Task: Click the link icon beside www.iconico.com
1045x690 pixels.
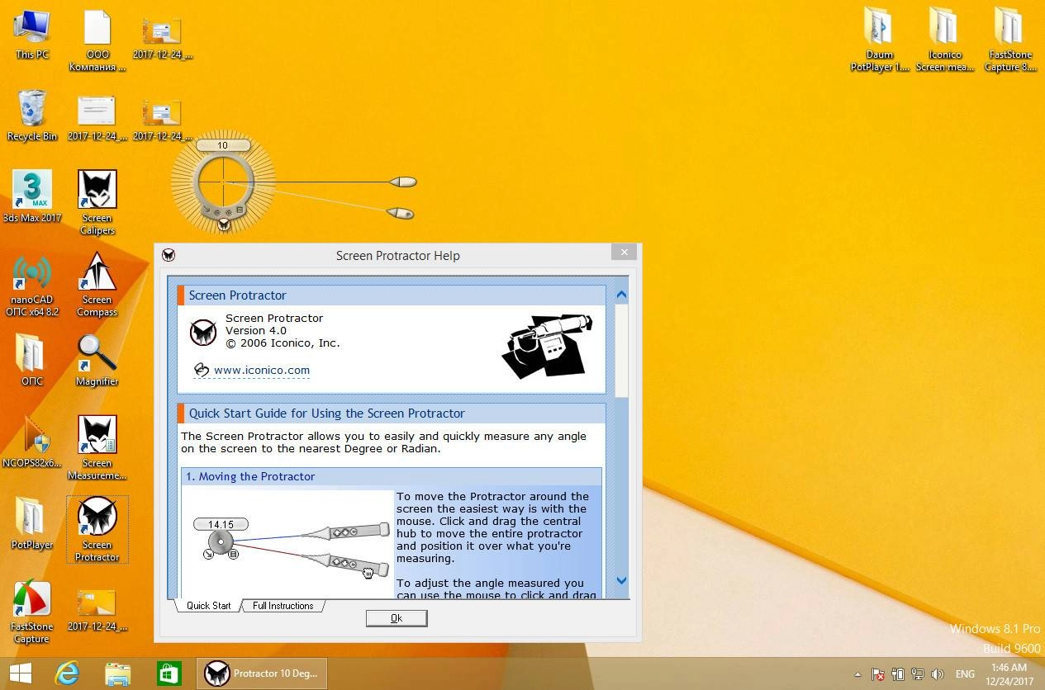Action: coord(201,370)
